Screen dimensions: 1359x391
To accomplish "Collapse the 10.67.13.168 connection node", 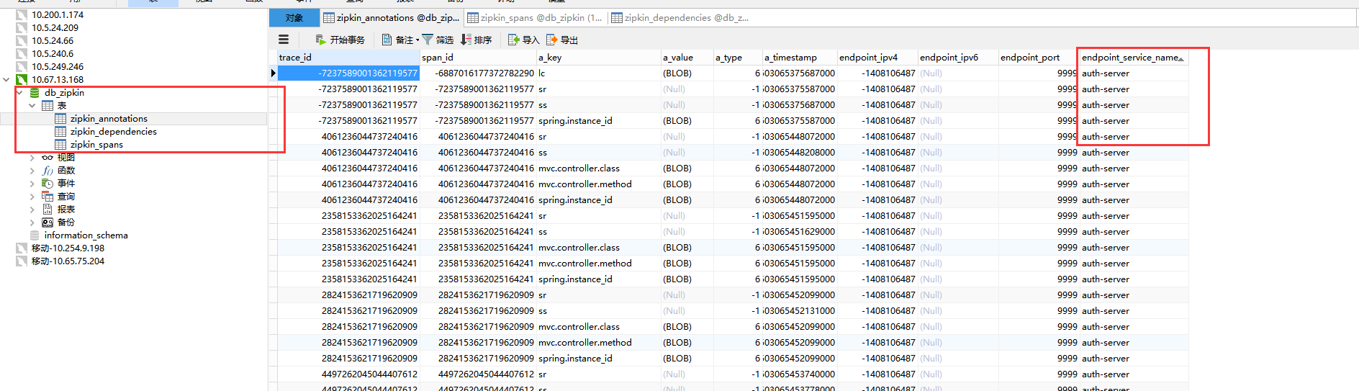I will click(6, 79).
